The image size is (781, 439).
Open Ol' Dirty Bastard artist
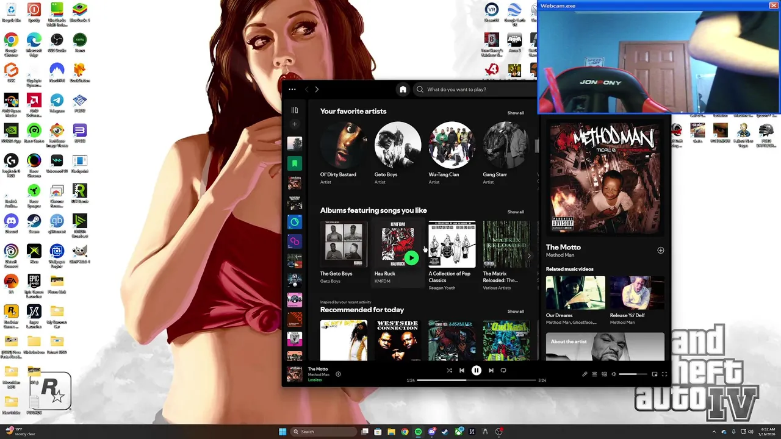coord(344,145)
